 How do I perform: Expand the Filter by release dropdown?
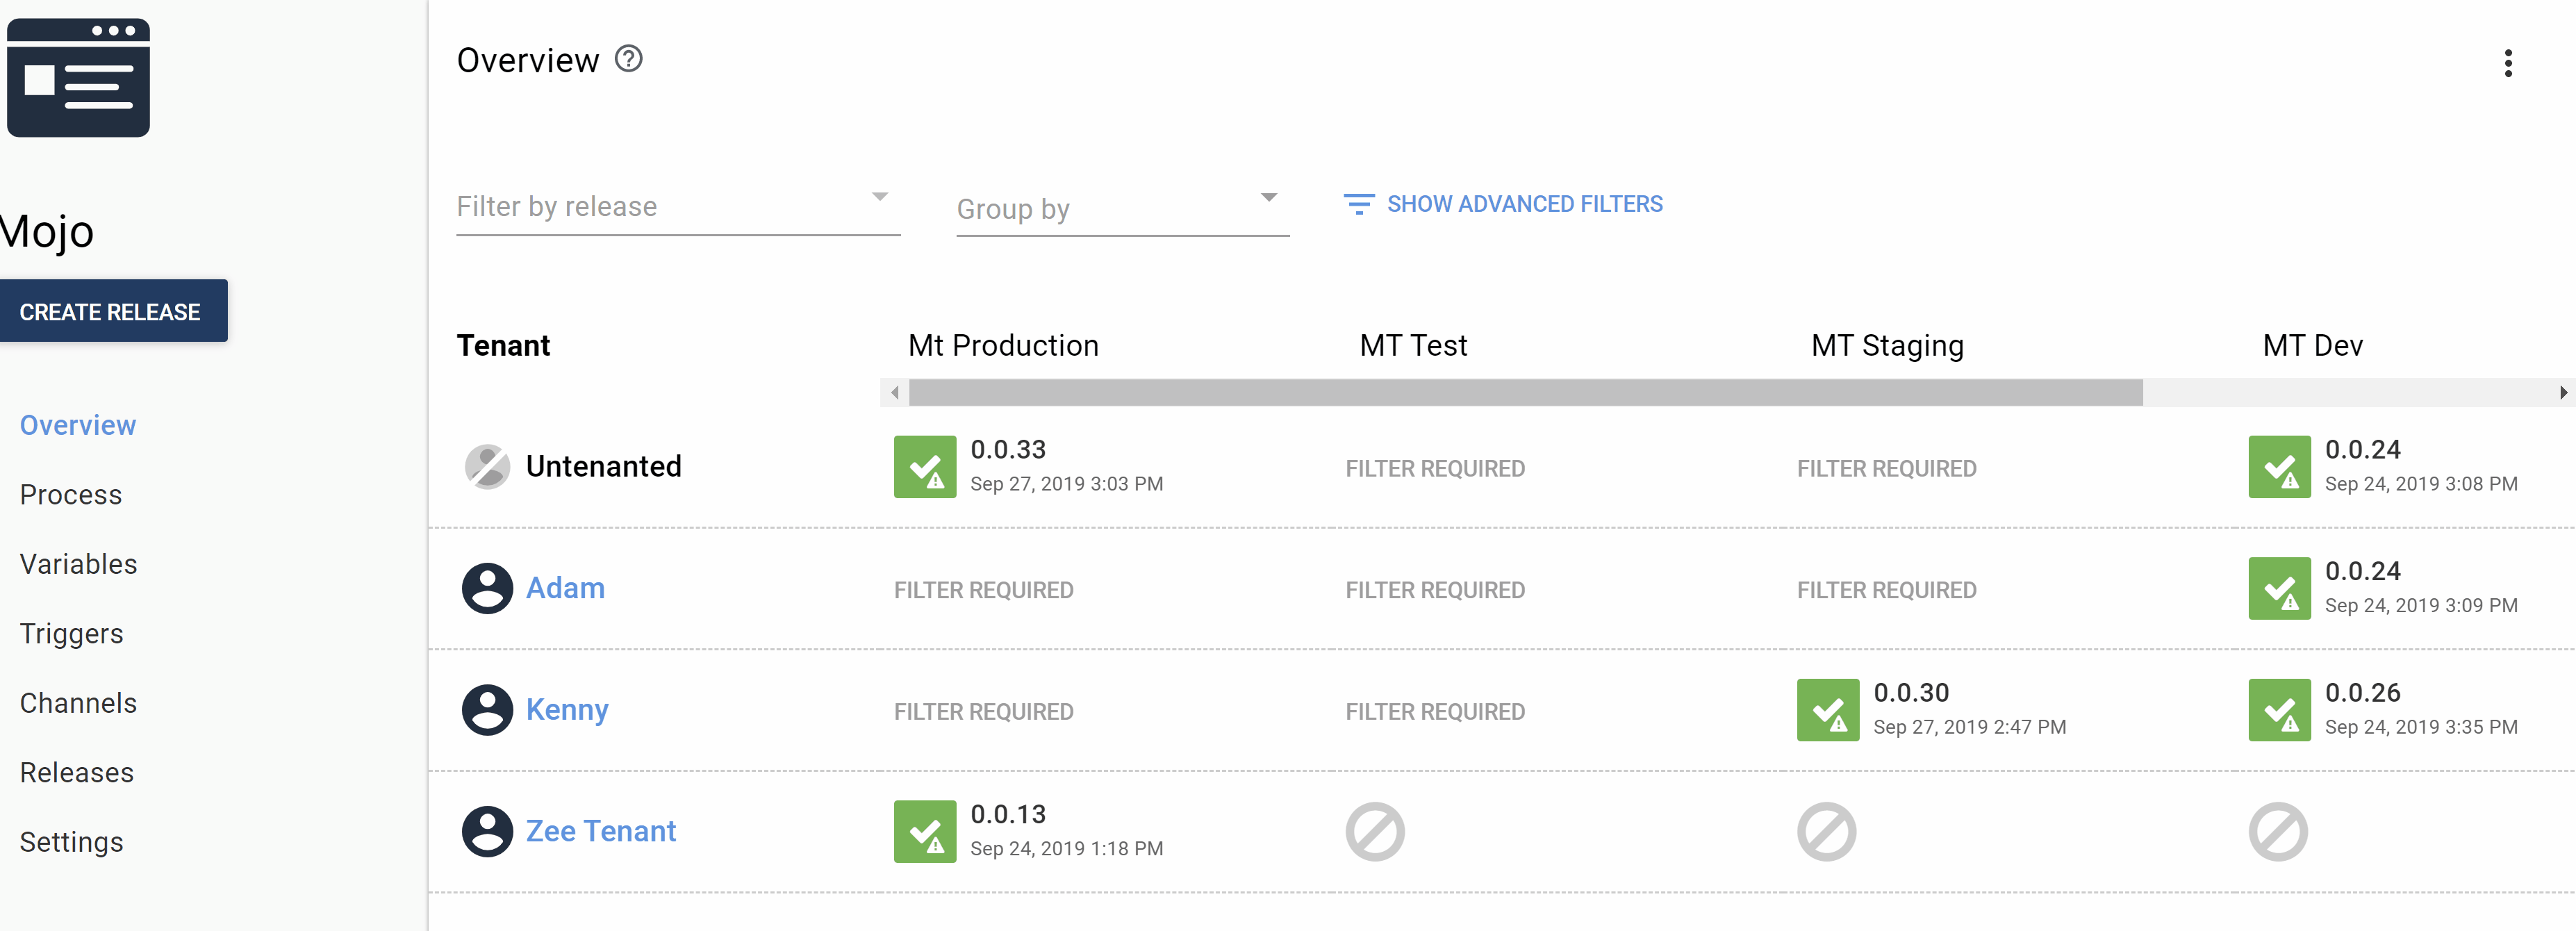[x=660, y=207]
